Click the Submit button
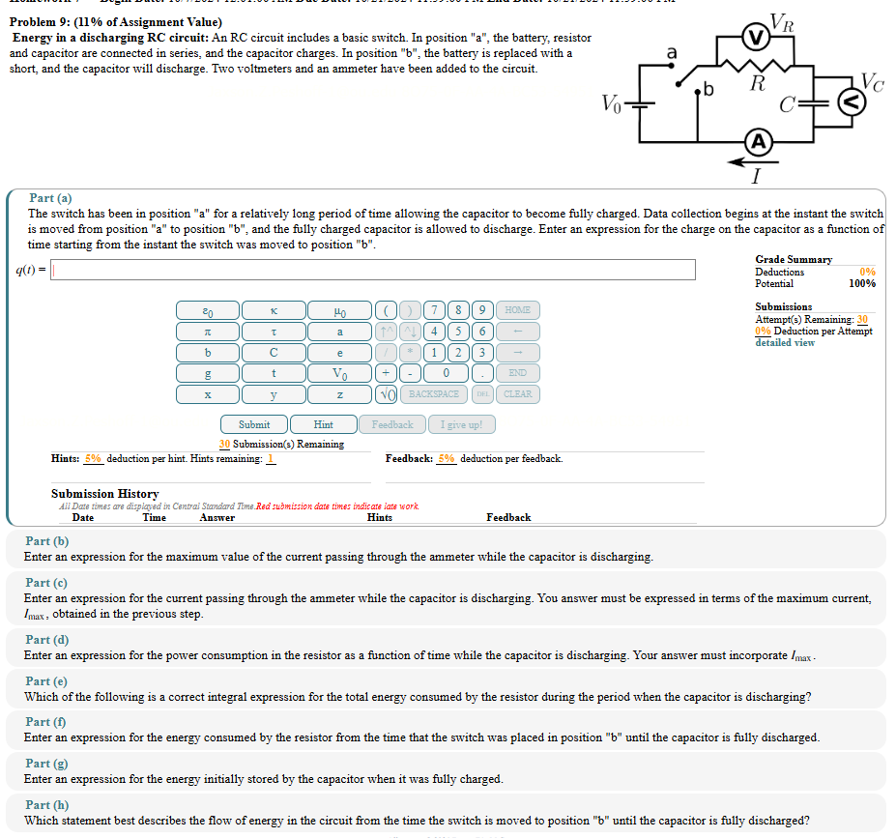Image resolution: width=896 pixels, height=838 pixels. click(x=253, y=424)
